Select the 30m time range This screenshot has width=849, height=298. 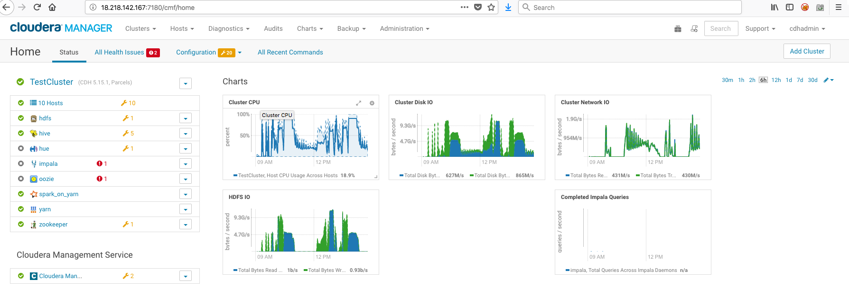point(727,80)
